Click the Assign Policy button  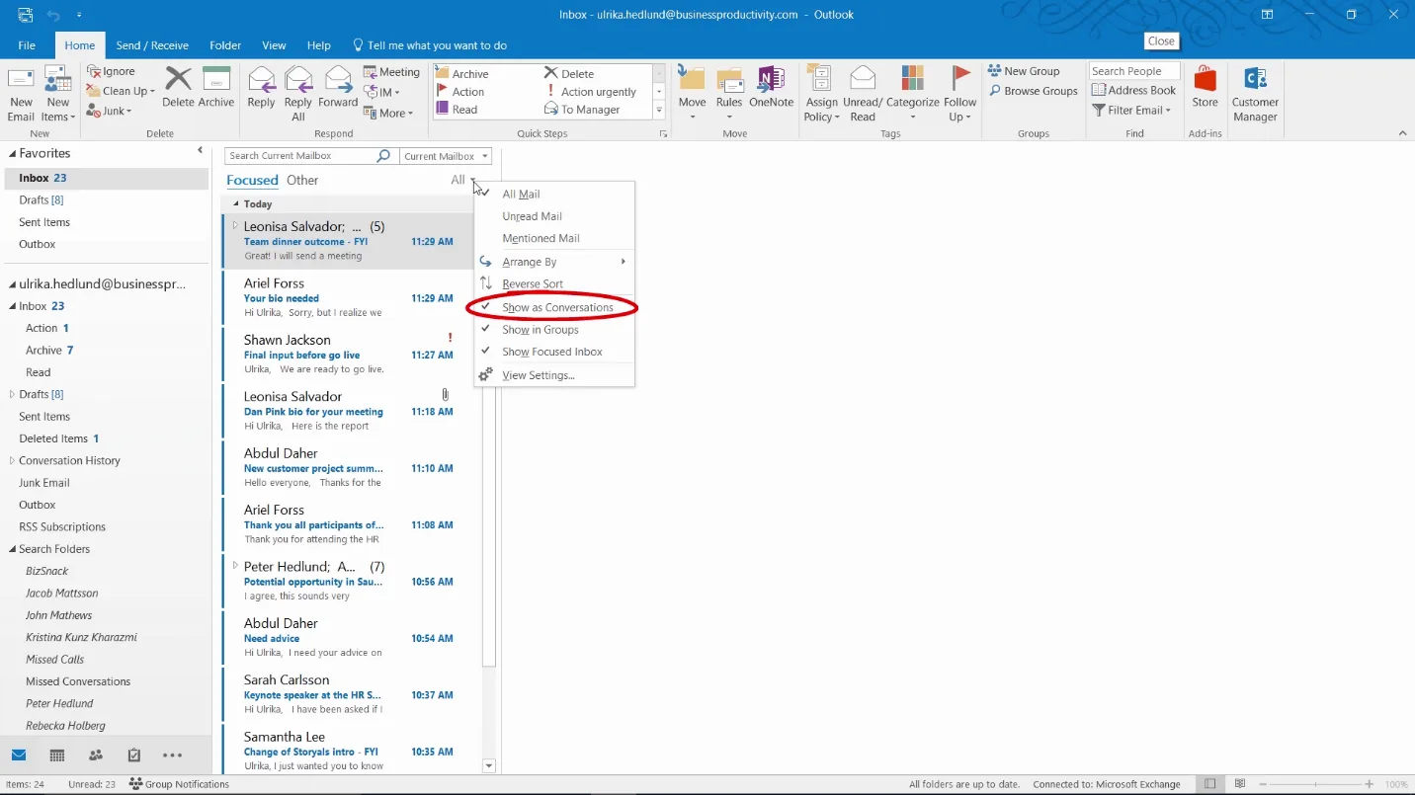pyautogui.click(x=821, y=94)
